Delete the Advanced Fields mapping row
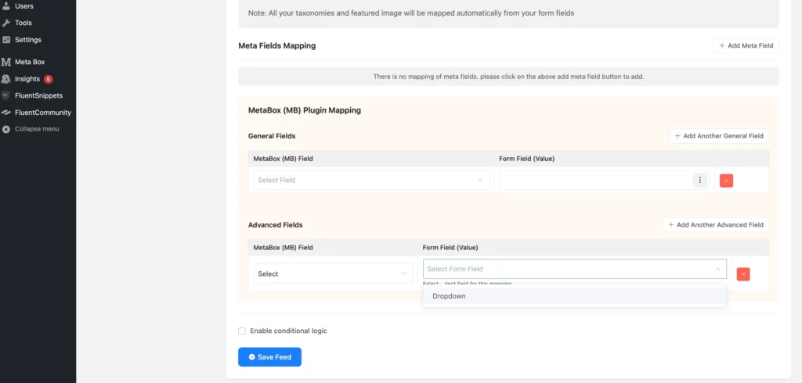This screenshot has width=802, height=383. 743,274
